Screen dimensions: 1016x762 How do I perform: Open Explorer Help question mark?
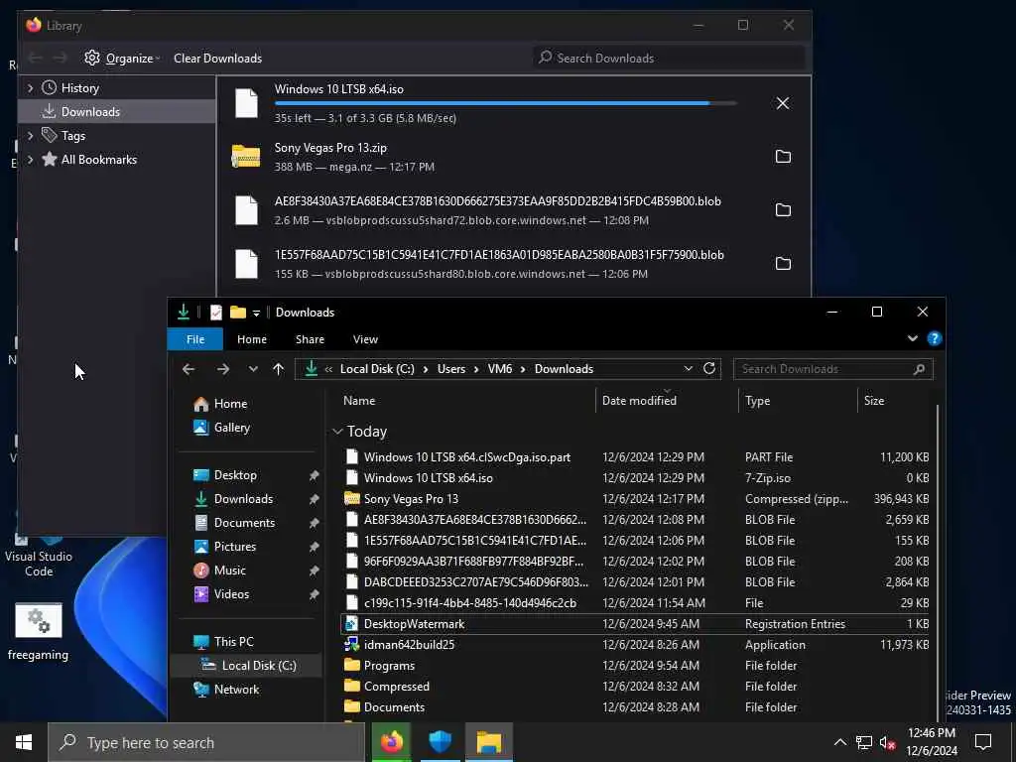pos(934,338)
